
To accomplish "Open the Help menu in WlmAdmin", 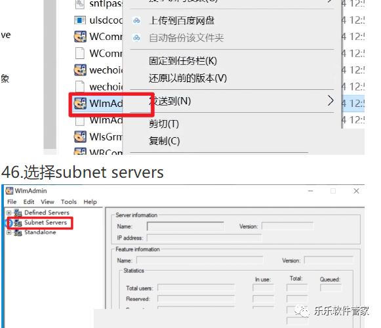I will tap(90, 202).
